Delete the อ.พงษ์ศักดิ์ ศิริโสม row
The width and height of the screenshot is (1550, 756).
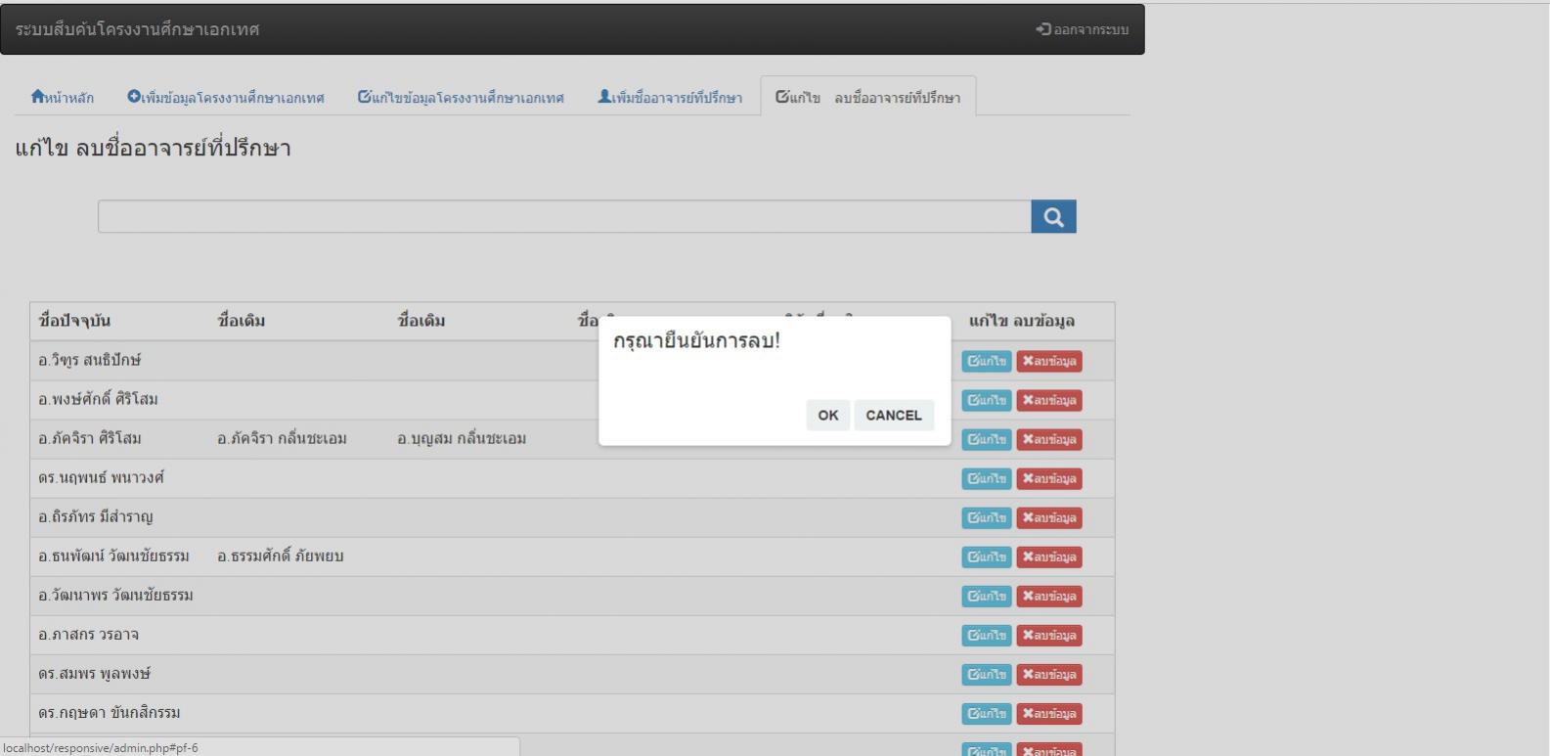click(1049, 400)
